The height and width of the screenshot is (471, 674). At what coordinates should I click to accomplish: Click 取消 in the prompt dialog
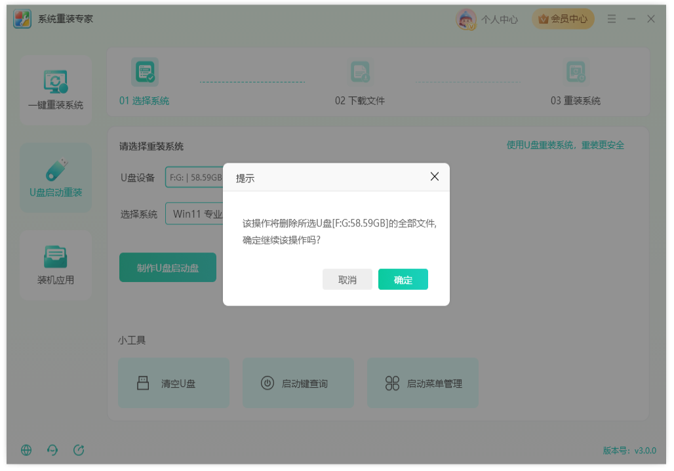pyautogui.click(x=347, y=279)
